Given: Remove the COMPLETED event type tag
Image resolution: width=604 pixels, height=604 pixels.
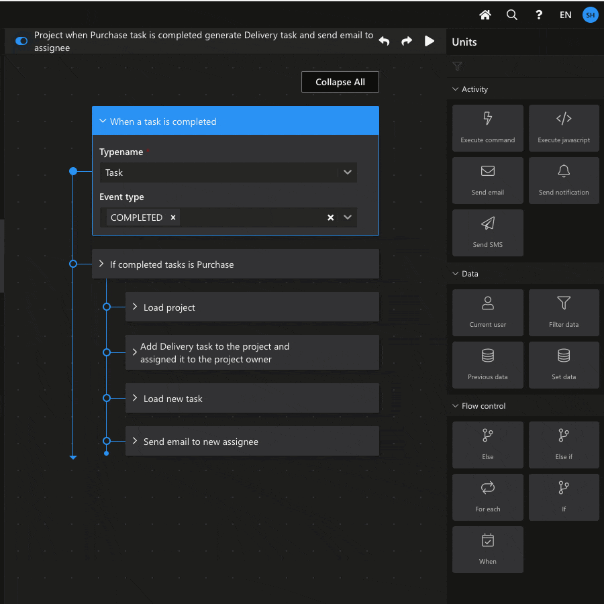Looking at the screenshot, I should coord(173,217).
